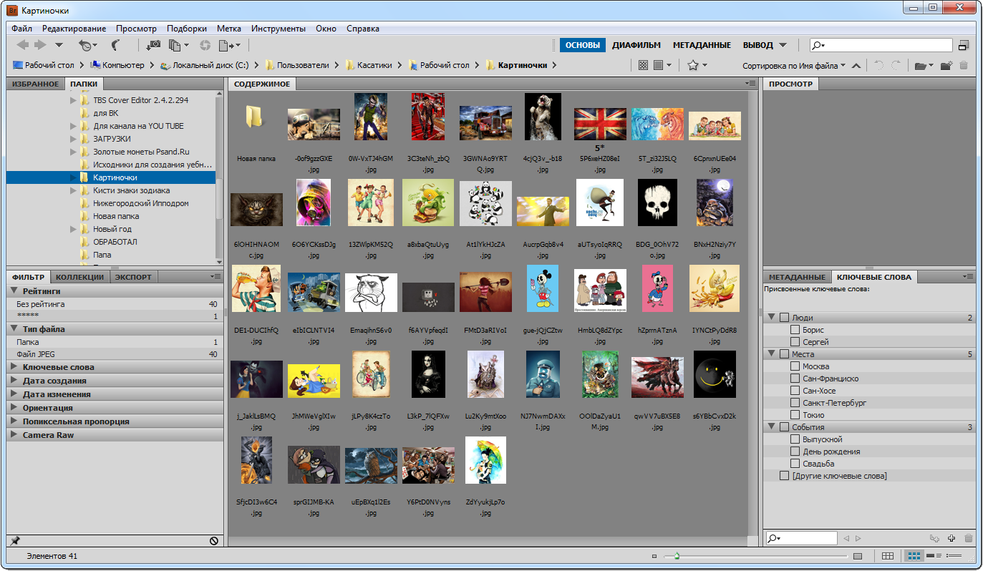Image resolution: width=983 pixels, height=571 pixels.
Task: Click the Create New Folder icon
Action: 946,65
